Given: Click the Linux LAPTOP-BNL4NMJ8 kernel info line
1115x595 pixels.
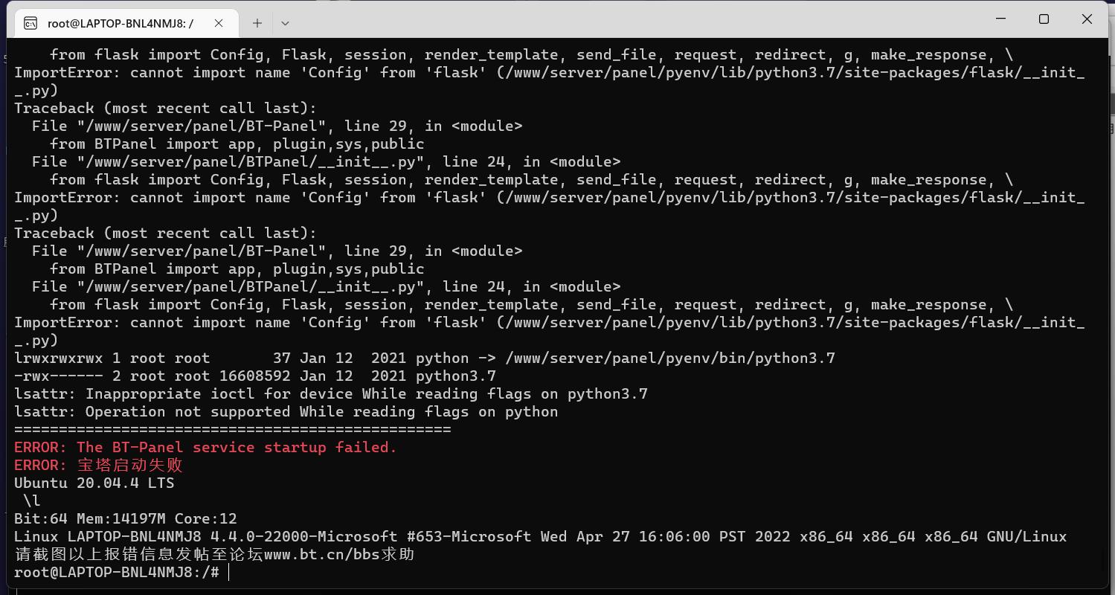Looking at the screenshot, I should click(540, 536).
